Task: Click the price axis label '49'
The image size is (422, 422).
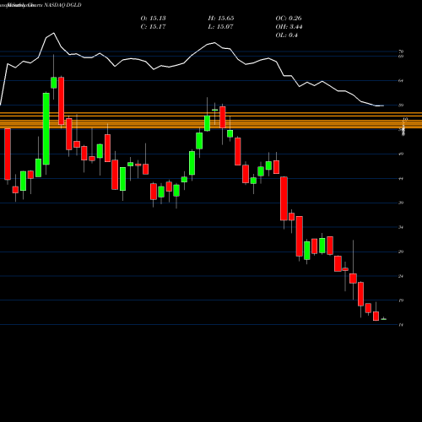Action: point(401,154)
